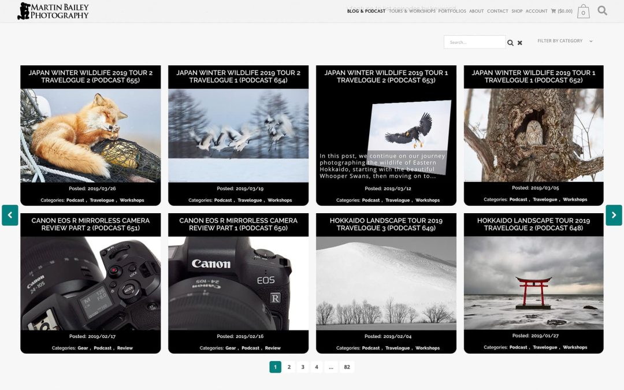
Task: Go to next posts with right arrow
Action: click(614, 215)
